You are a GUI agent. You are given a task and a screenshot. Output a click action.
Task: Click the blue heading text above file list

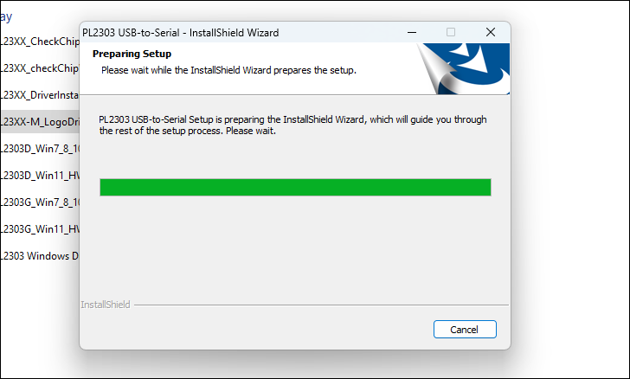6,16
